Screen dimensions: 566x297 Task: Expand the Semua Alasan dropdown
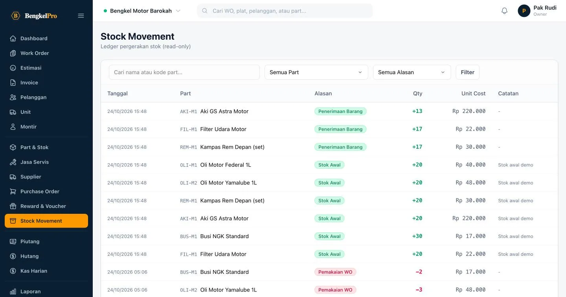[x=412, y=72]
